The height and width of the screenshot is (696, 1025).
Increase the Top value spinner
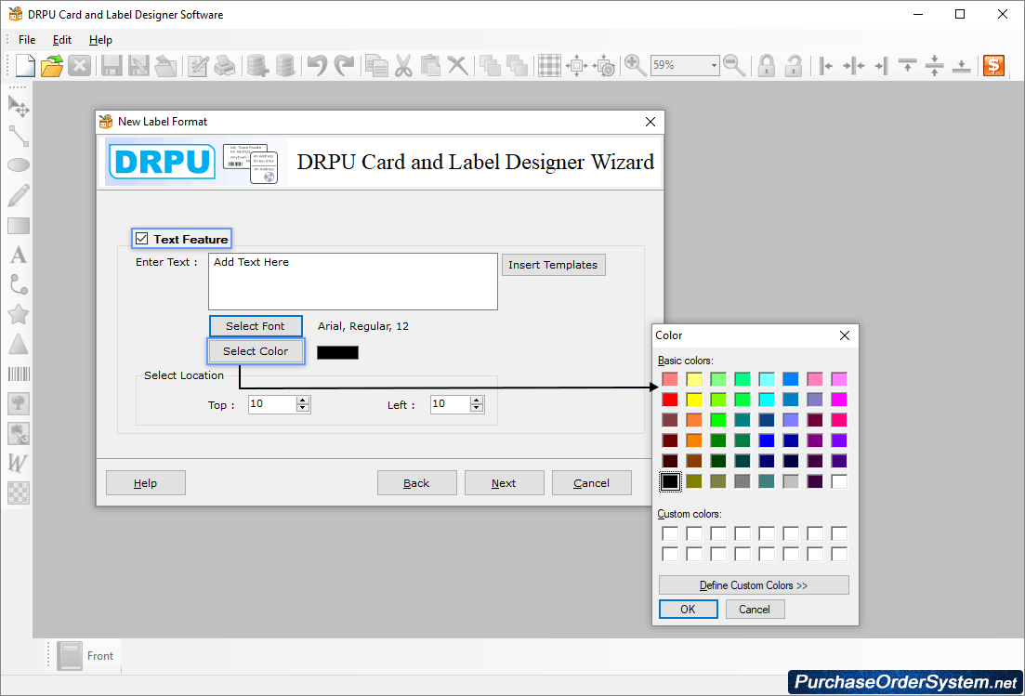(x=302, y=400)
